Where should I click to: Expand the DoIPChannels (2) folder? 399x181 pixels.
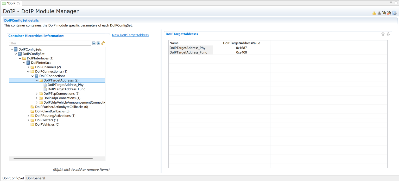click(x=28, y=67)
